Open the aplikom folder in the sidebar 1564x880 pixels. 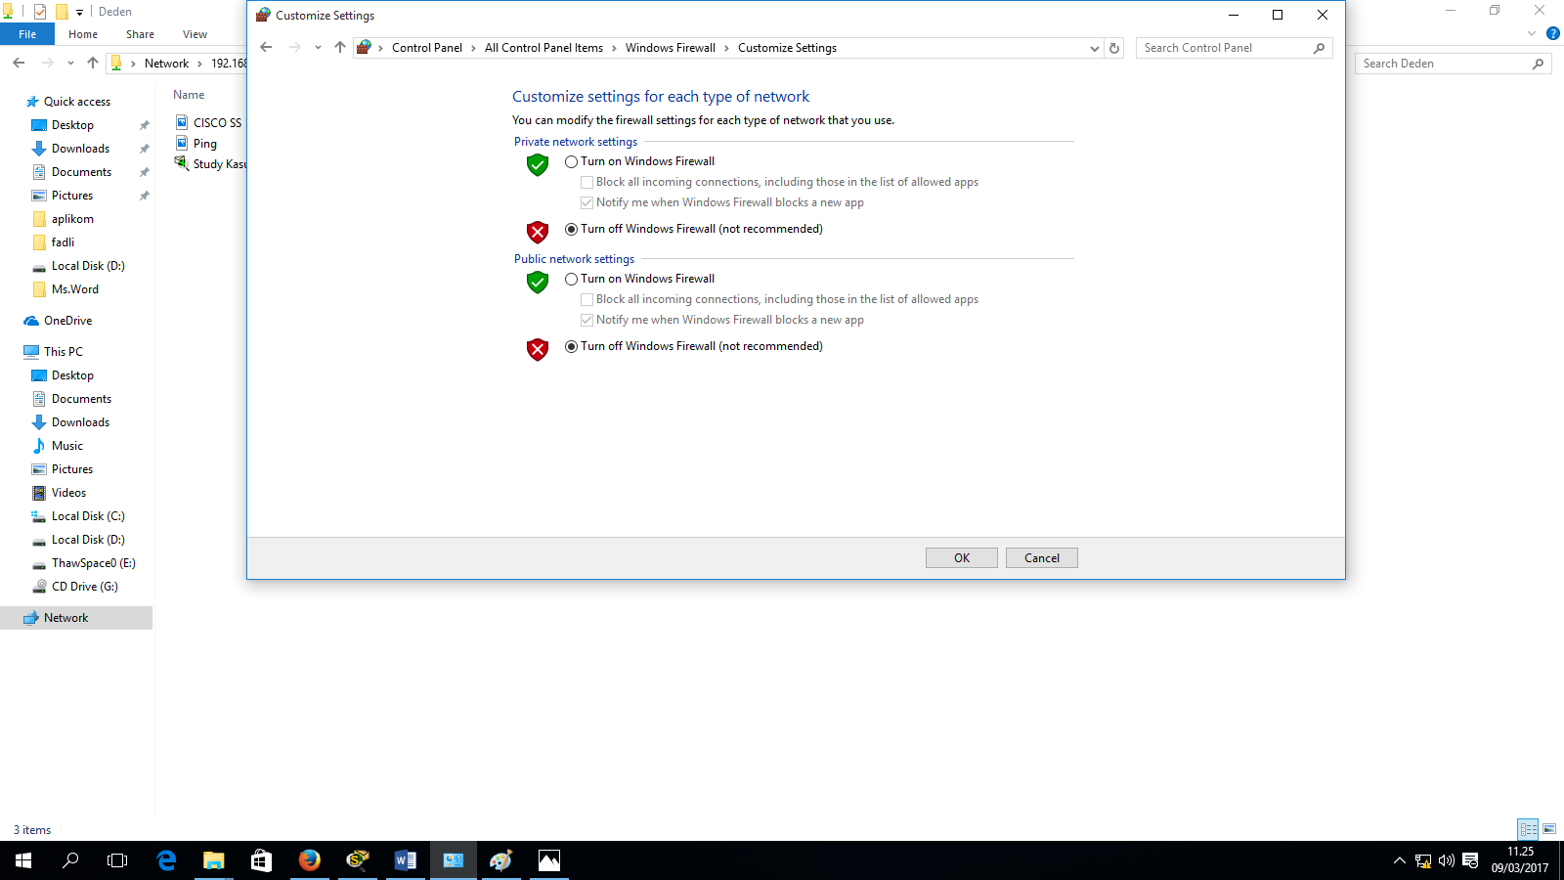coord(72,219)
